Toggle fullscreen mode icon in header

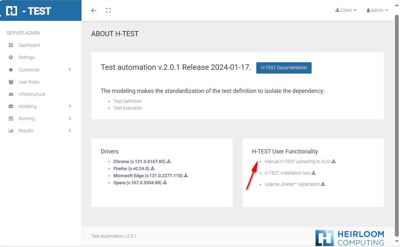click(108, 11)
